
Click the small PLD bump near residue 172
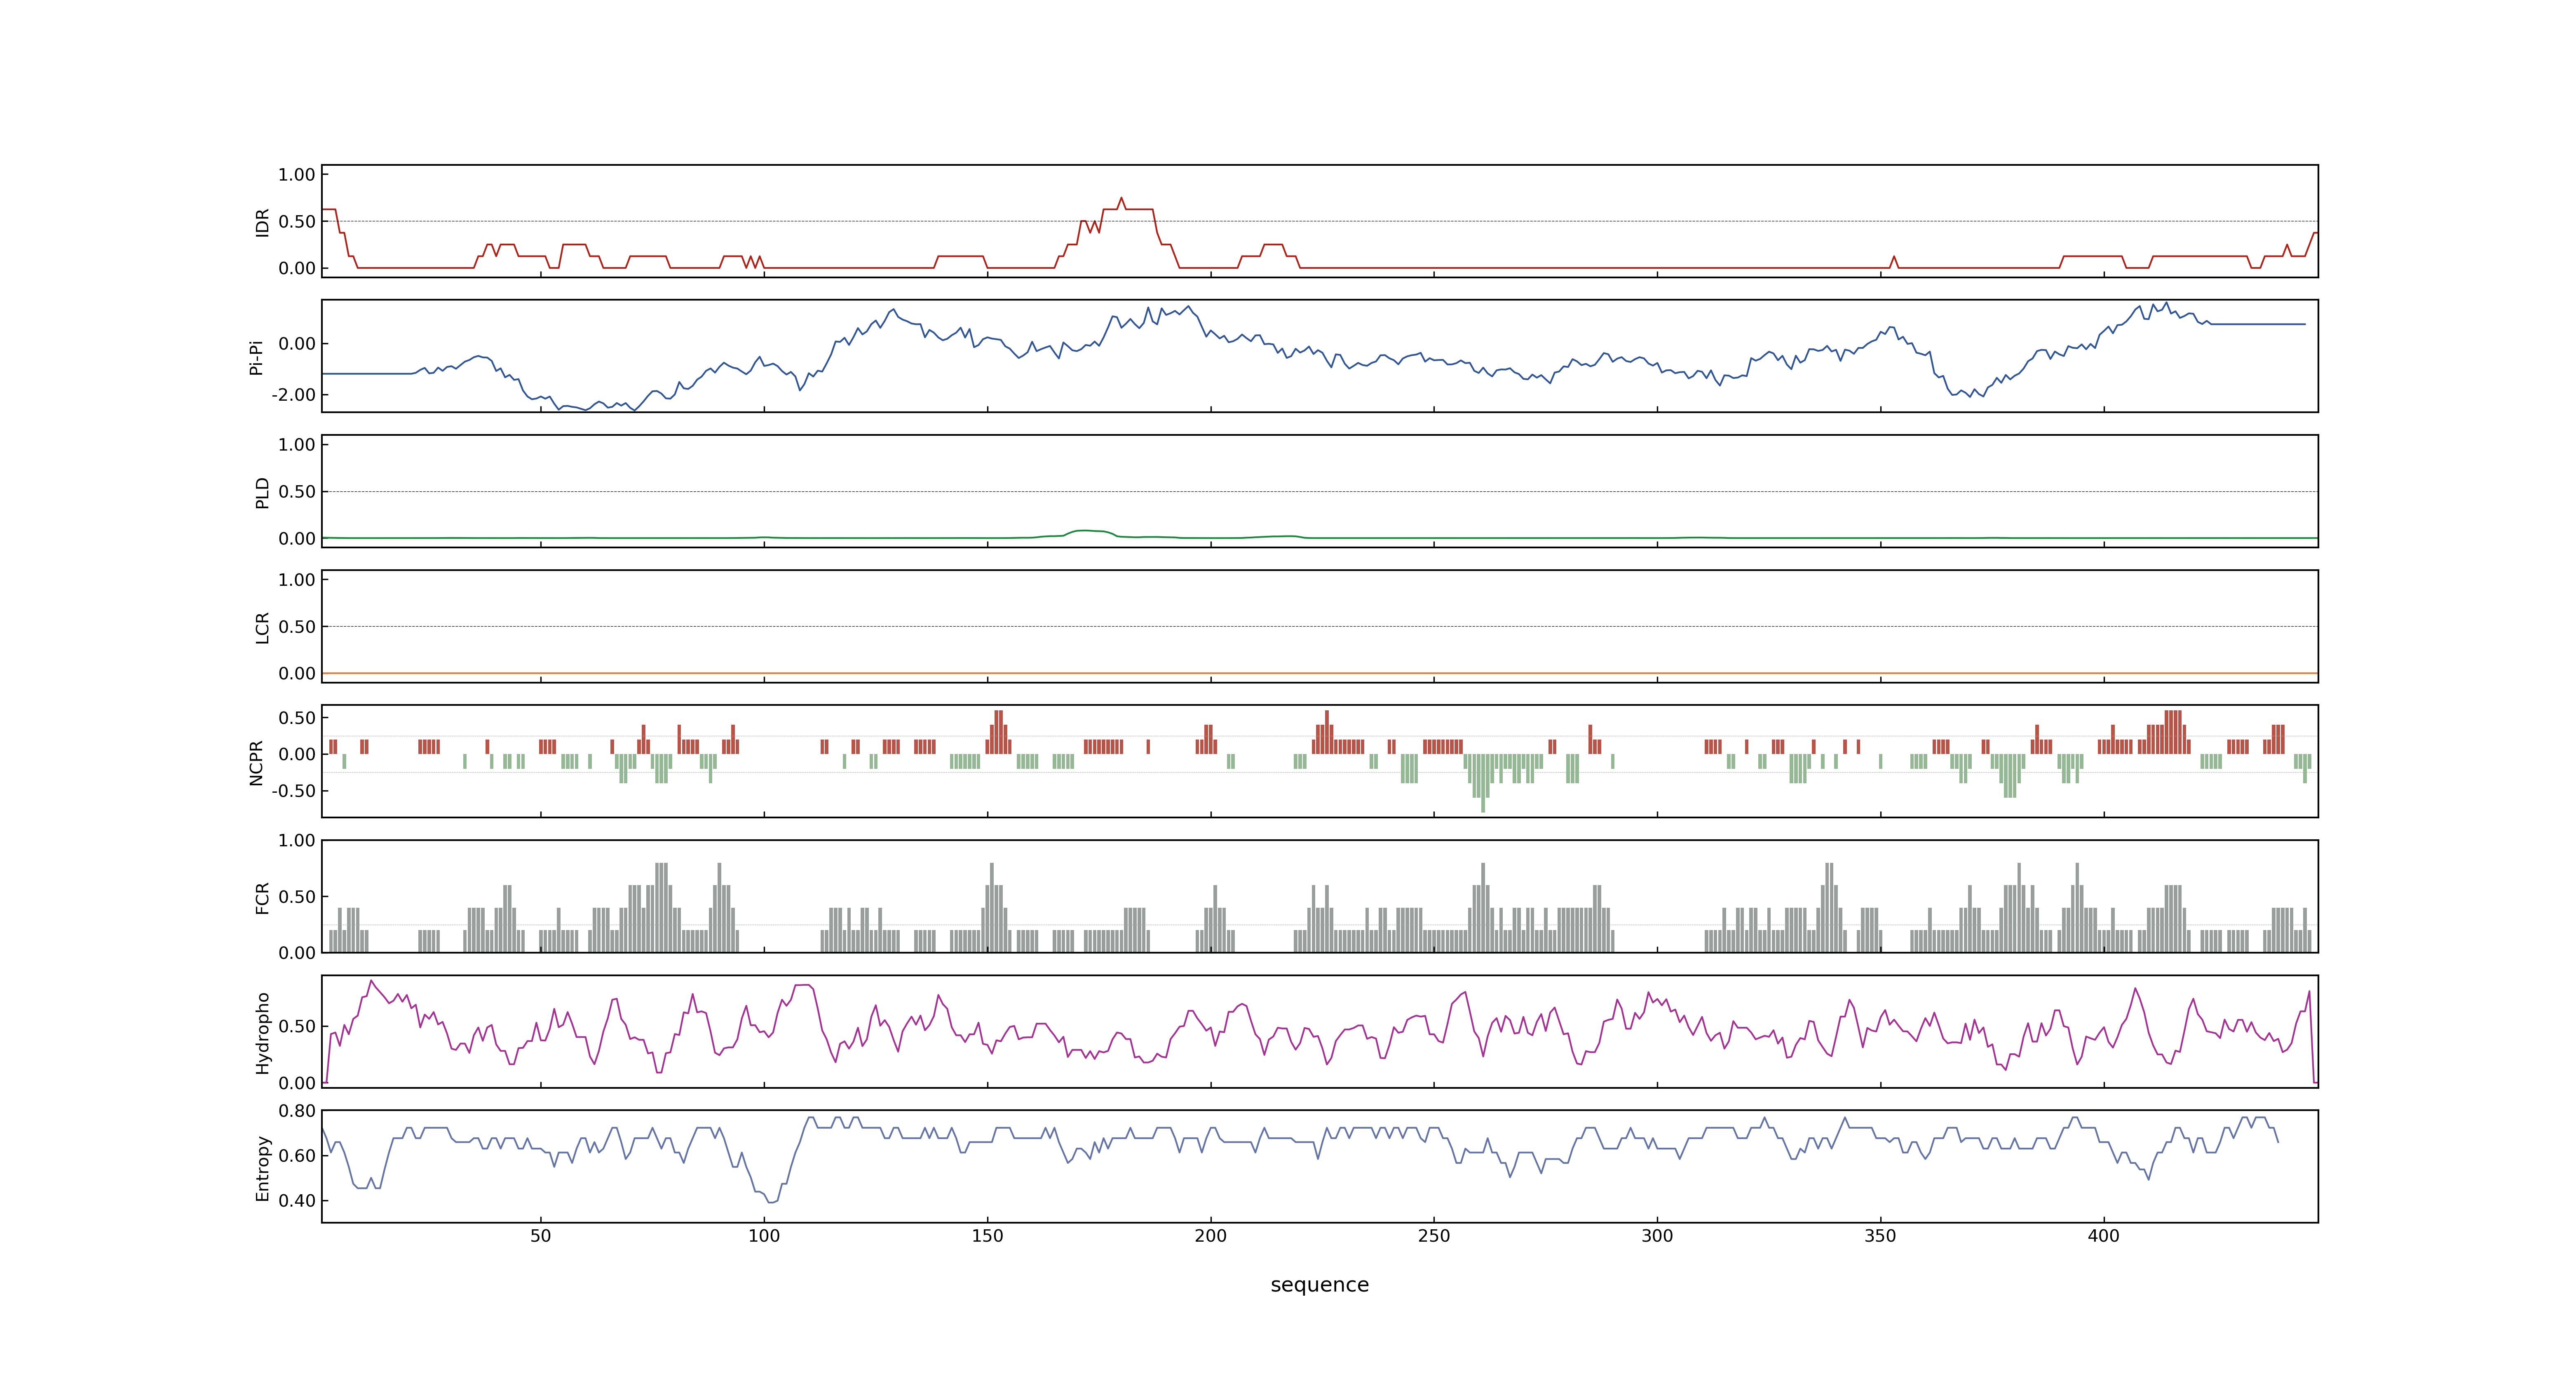(1087, 531)
